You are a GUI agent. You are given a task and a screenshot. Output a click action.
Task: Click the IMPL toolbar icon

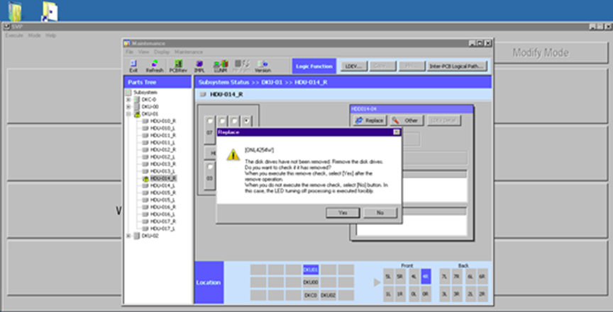199,66
